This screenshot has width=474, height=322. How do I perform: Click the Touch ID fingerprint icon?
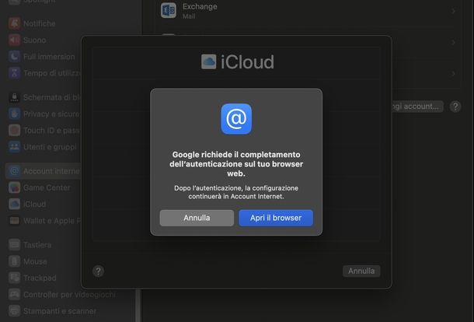click(x=14, y=131)
